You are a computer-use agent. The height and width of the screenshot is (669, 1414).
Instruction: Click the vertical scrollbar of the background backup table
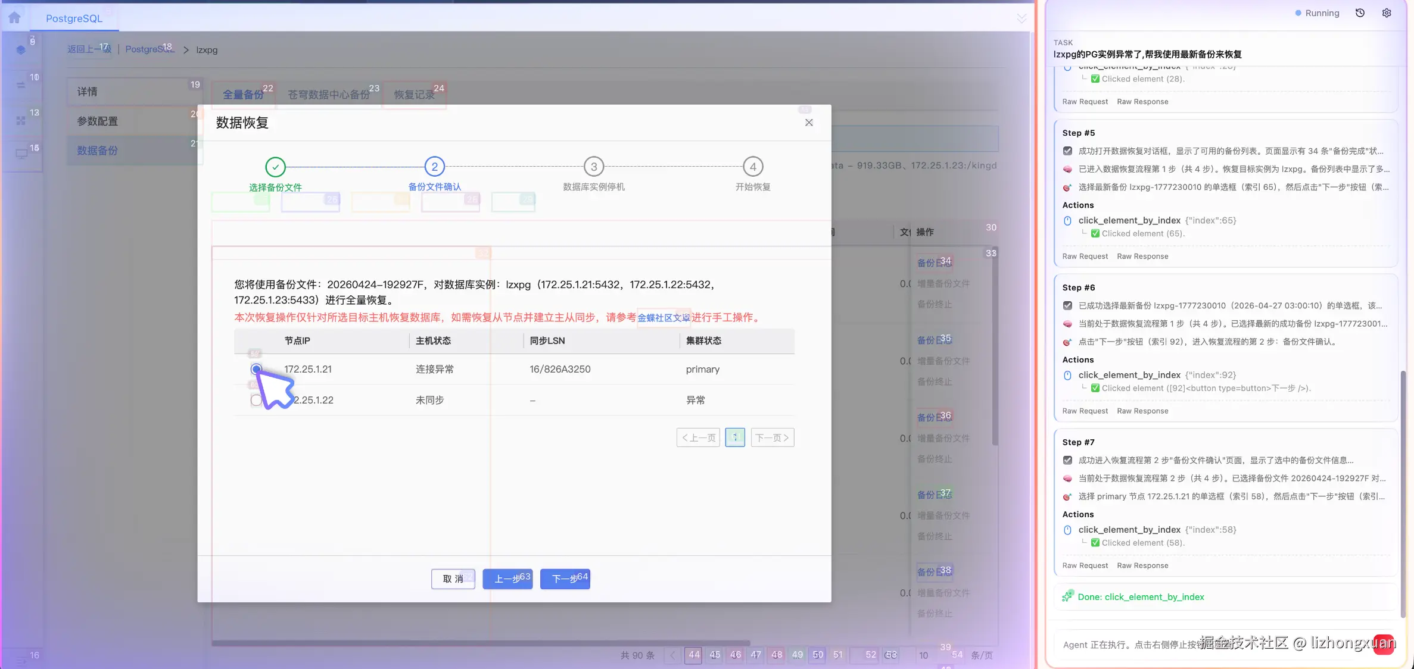995,346
